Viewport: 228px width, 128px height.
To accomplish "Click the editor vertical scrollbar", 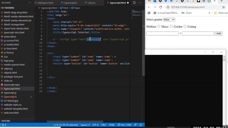I will (144, 43).
